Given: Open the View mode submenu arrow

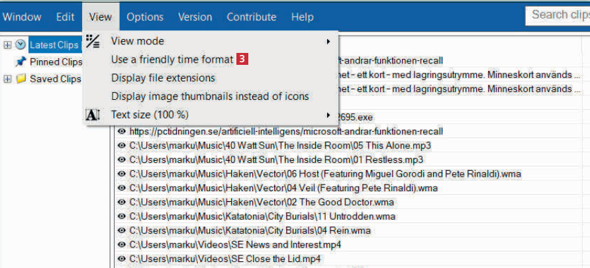Looking at the screenshot, I should coord(328,42).
